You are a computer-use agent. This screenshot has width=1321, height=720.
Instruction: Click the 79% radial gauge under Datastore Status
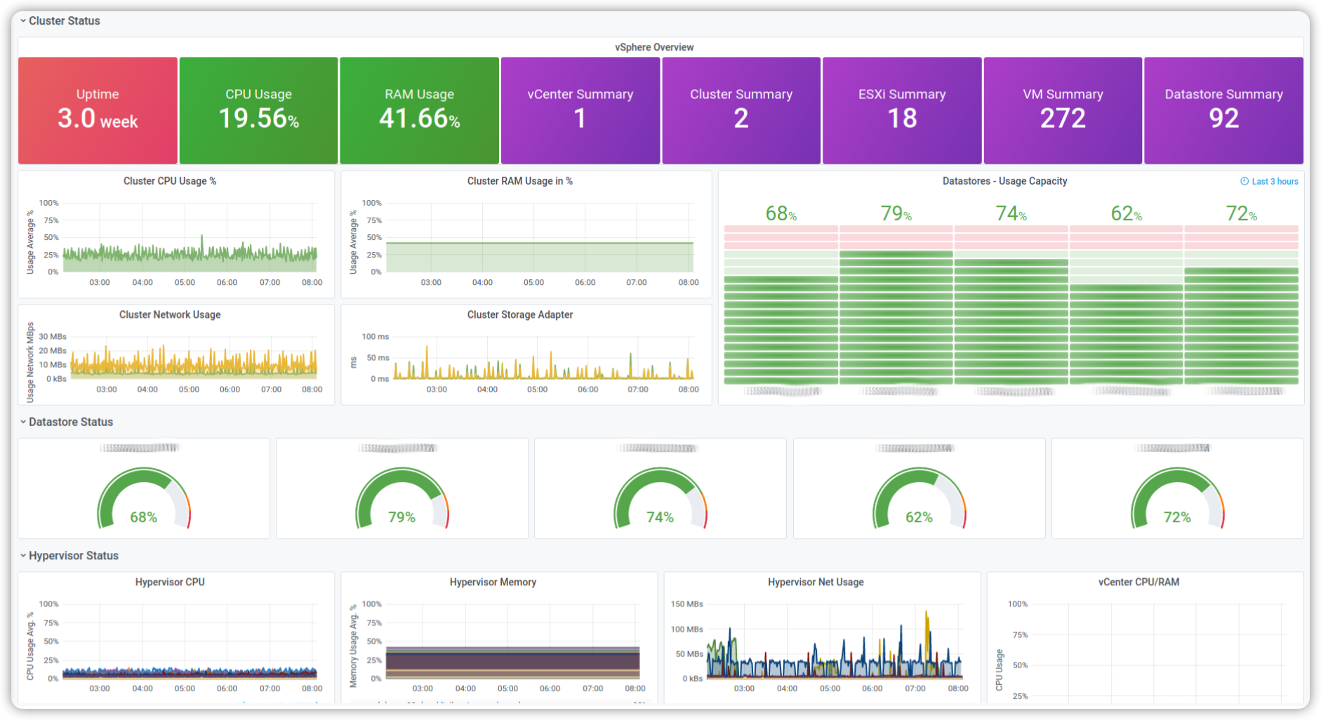(x=402, y=499)
